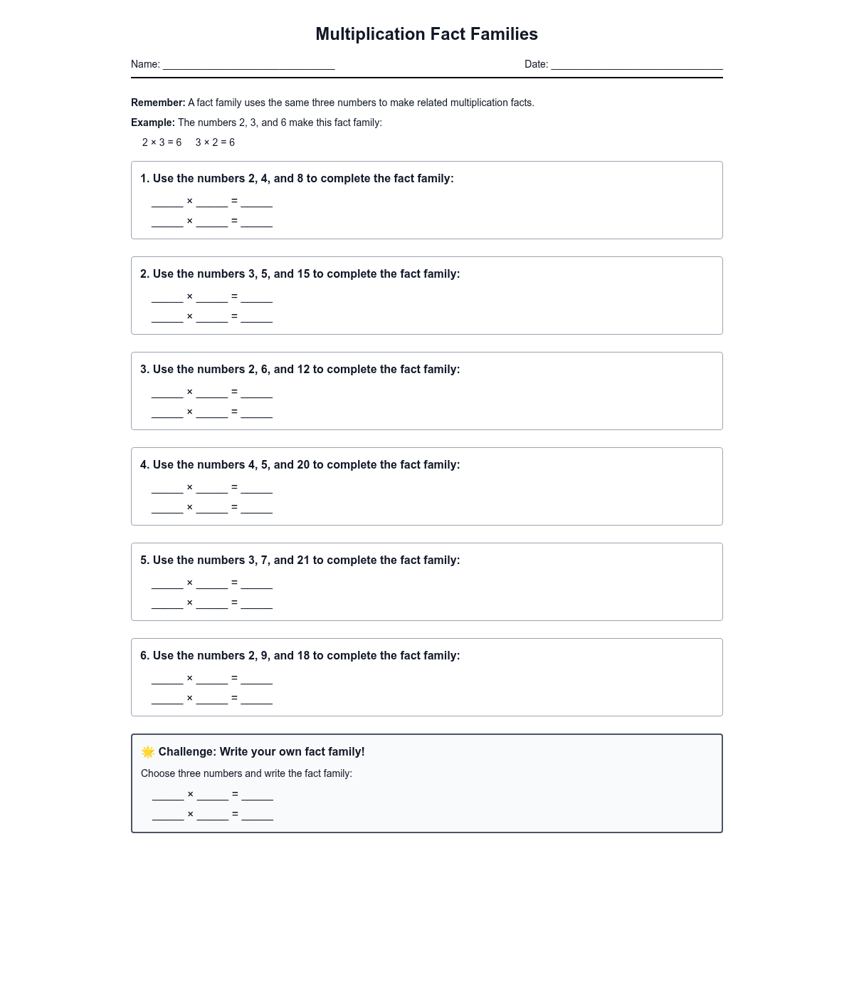
Task: Click the bold Remember label
Action: [158, 103]
